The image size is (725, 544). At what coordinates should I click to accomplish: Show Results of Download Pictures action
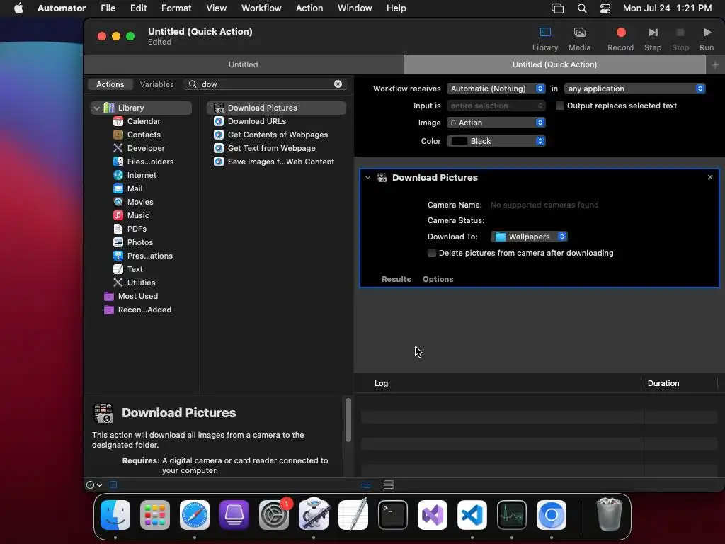(396, 279)
